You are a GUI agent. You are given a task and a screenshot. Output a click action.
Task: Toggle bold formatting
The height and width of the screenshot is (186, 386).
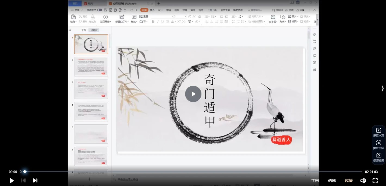153,21
